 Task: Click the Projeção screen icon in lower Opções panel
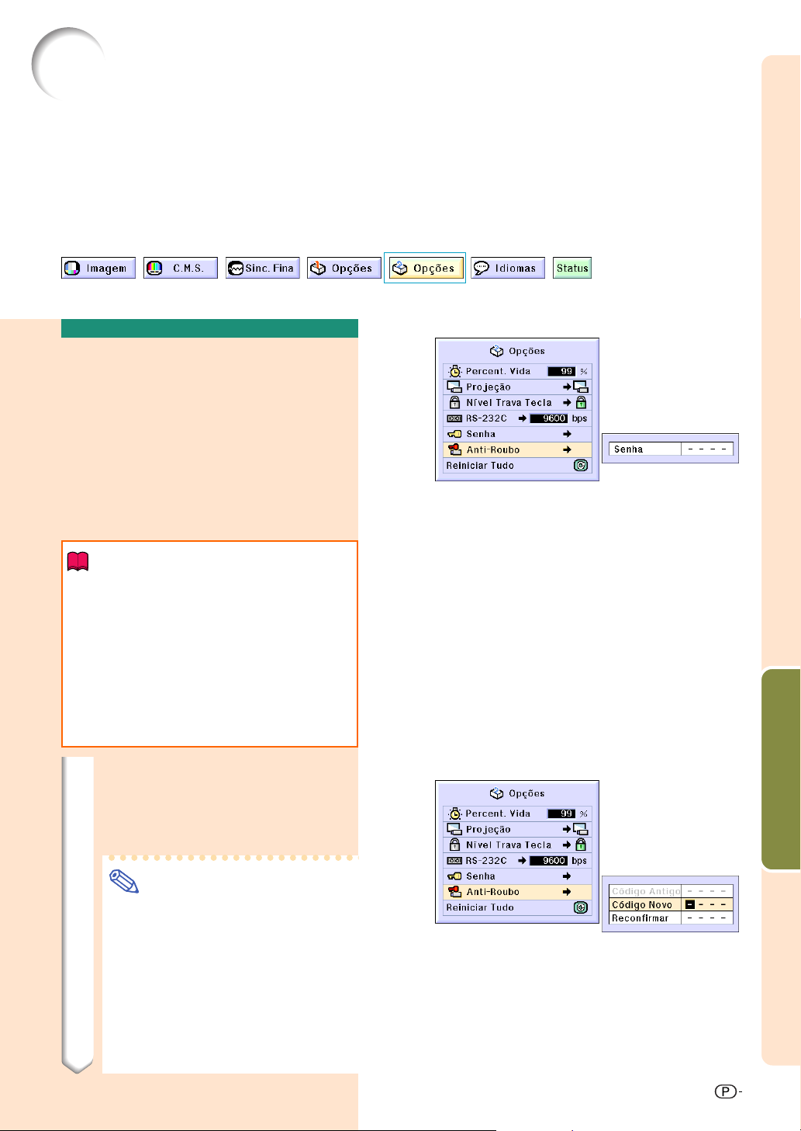pos(454,829)
